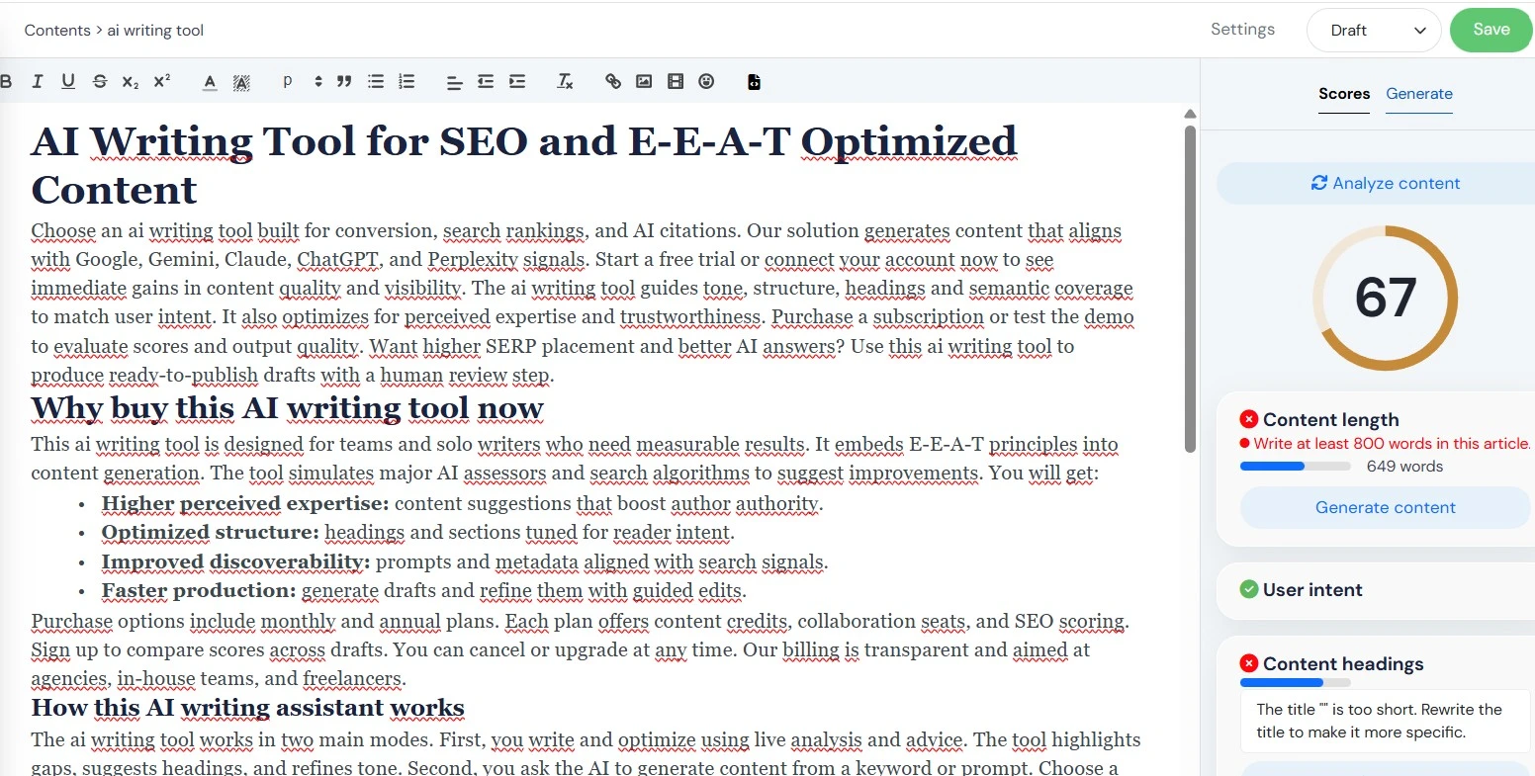Click the 'Improved discoverability:' bullet
This screenshot has height=776, width=1535.
click(x=236, y=561)
